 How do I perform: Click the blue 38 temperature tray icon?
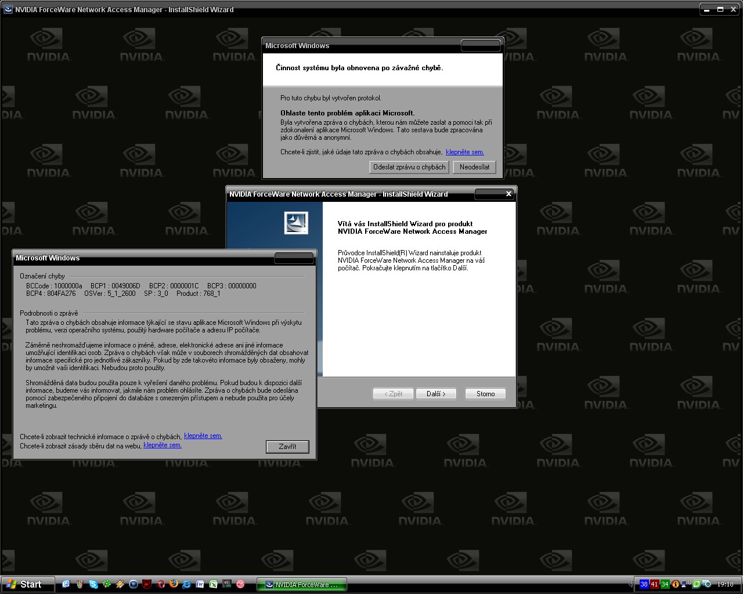[x=644, y=584]
